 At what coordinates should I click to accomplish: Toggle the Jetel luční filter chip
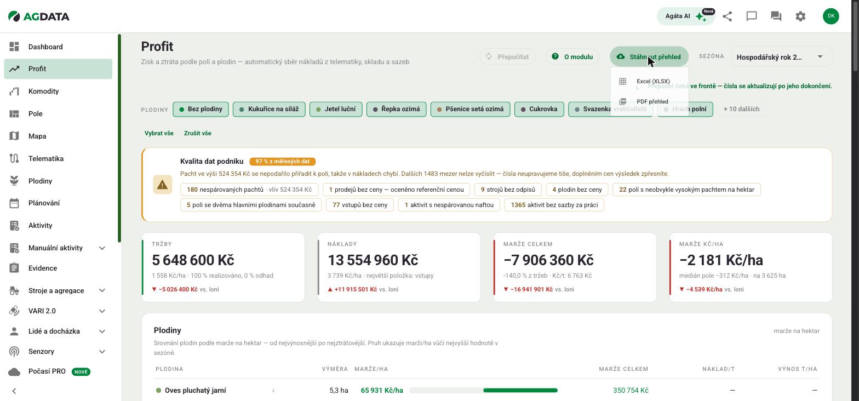click(336, 109)
